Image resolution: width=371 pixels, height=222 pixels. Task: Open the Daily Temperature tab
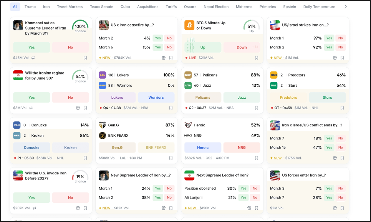coord(319,7)
